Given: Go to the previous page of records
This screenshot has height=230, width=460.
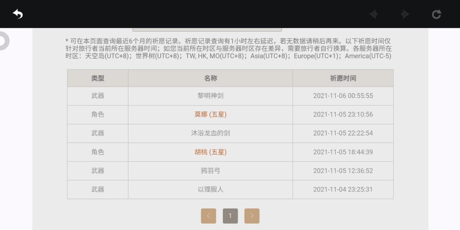Looking at the screenshot, I should tap(209, 216).
